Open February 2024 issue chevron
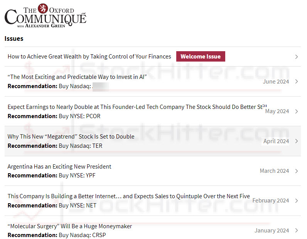Image resolution: width=307 pixels, height=239 pixels. 296,201
